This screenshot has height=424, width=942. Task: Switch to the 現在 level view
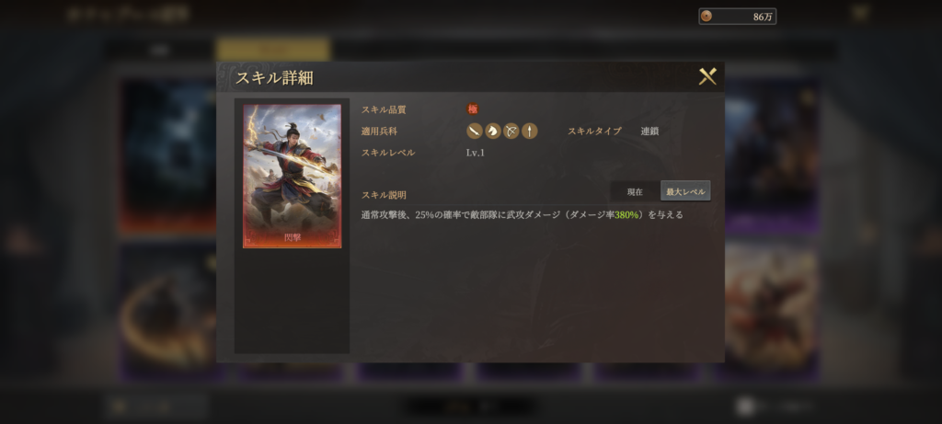click(635, 191)
